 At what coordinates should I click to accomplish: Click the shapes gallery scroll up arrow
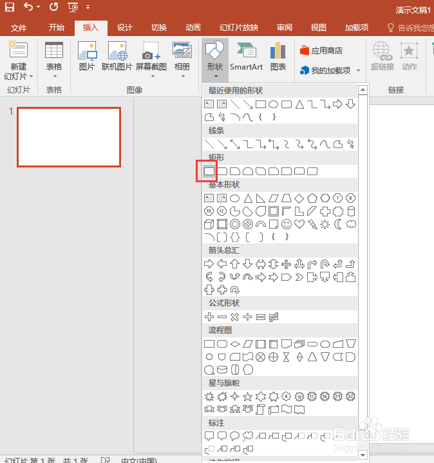coord(363,90)
